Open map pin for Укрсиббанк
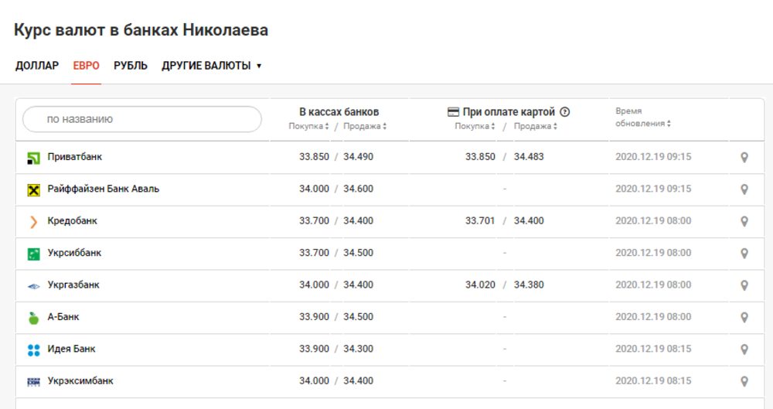The image size is (773, 409). point(744,254)
